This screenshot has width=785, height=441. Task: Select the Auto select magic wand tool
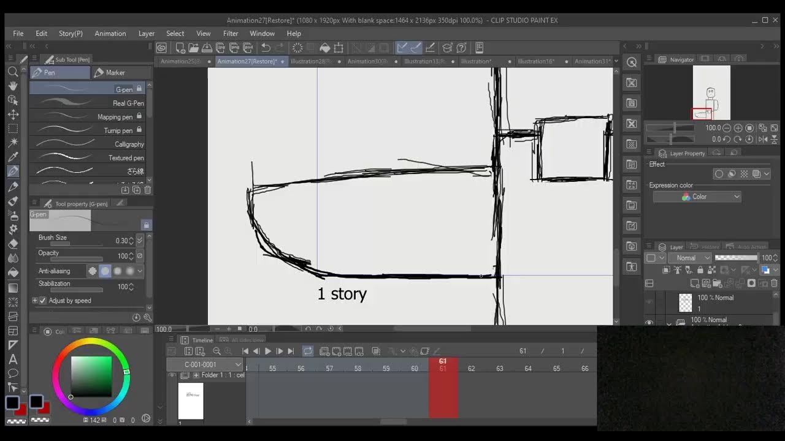13,143
